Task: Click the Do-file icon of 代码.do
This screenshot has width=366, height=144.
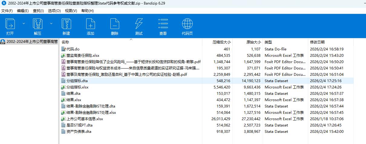Action: pos(64,49)
